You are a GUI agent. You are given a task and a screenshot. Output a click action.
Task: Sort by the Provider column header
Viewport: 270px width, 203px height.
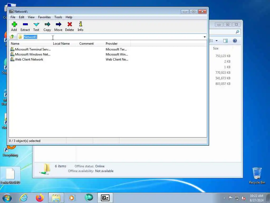tap(112, 44)
